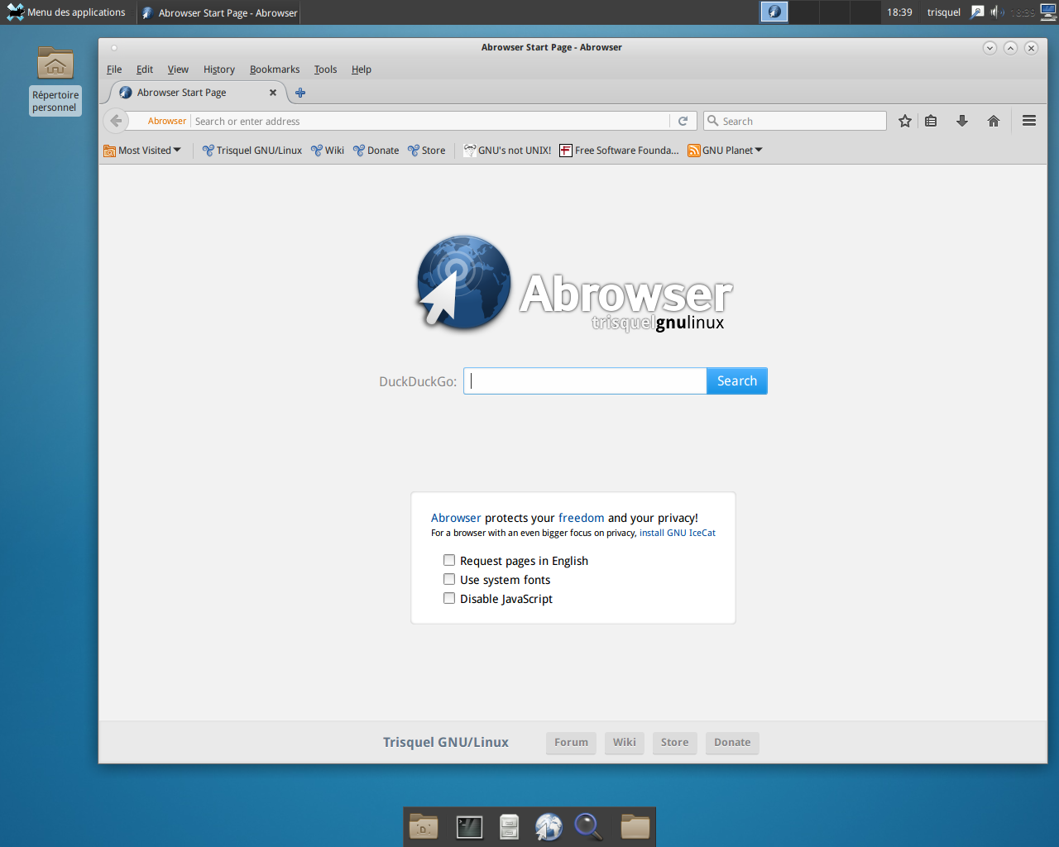Click the Donate footer button
This screenshot has height=847, width=1059.
pos(732,743)
